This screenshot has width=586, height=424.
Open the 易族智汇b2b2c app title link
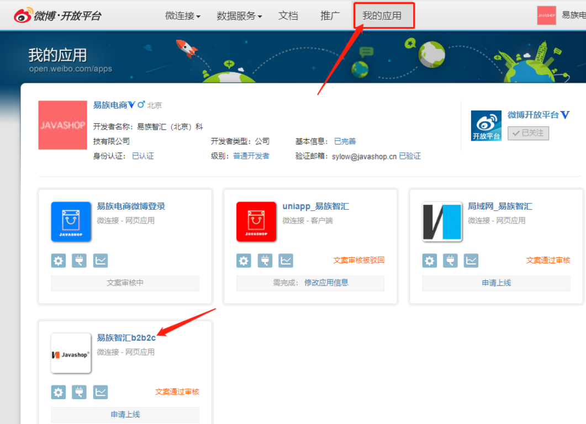(x=126, y=337)
